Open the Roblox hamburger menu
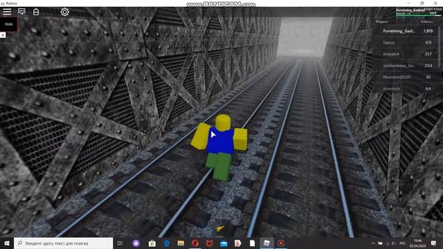The width and height of the screenshot is (443, 249). (x=7, y=12)
